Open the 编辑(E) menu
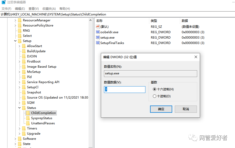235x148 pixels. (20, 9)
